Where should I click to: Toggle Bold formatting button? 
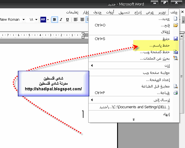(55, 20)
